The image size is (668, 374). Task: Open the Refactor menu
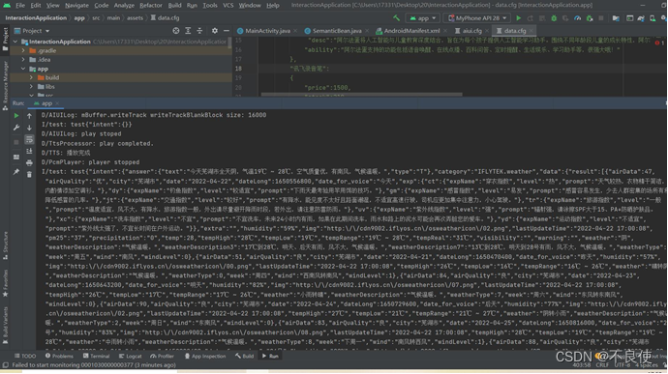point(151,6)
